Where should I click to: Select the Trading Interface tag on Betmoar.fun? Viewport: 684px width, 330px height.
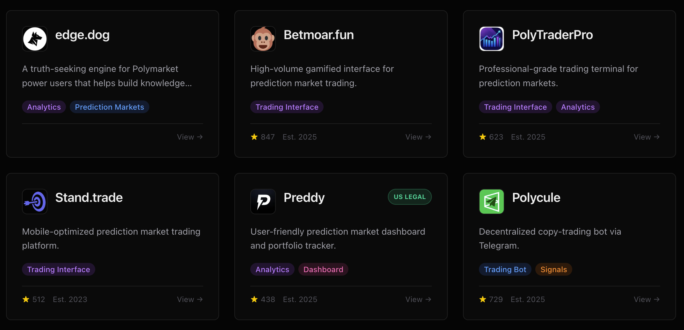point(287,107)
